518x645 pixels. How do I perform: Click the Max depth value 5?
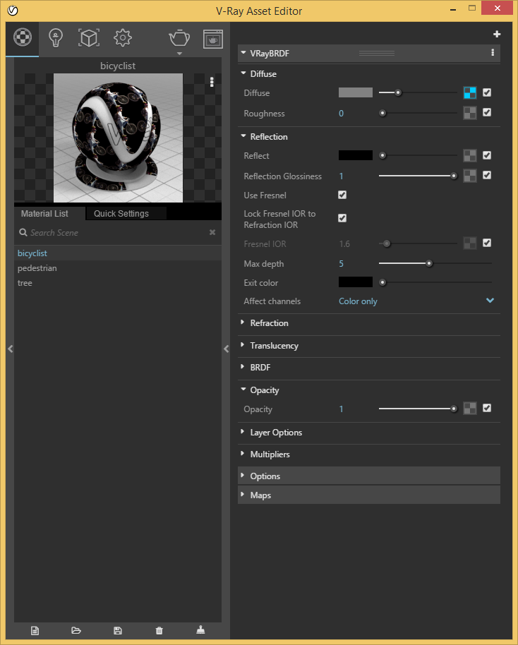[341, 264]
